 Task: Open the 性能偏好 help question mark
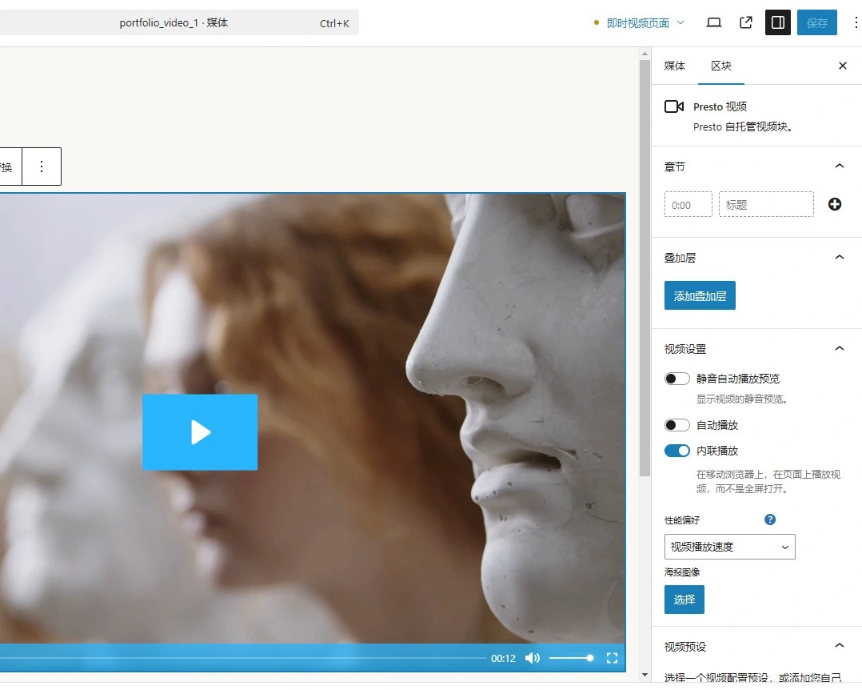[769, 519]
